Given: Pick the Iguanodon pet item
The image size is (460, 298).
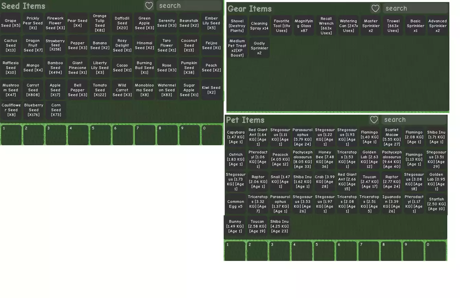Looking at the screenshot, I should pyautogui.click(x=392, y=204).
